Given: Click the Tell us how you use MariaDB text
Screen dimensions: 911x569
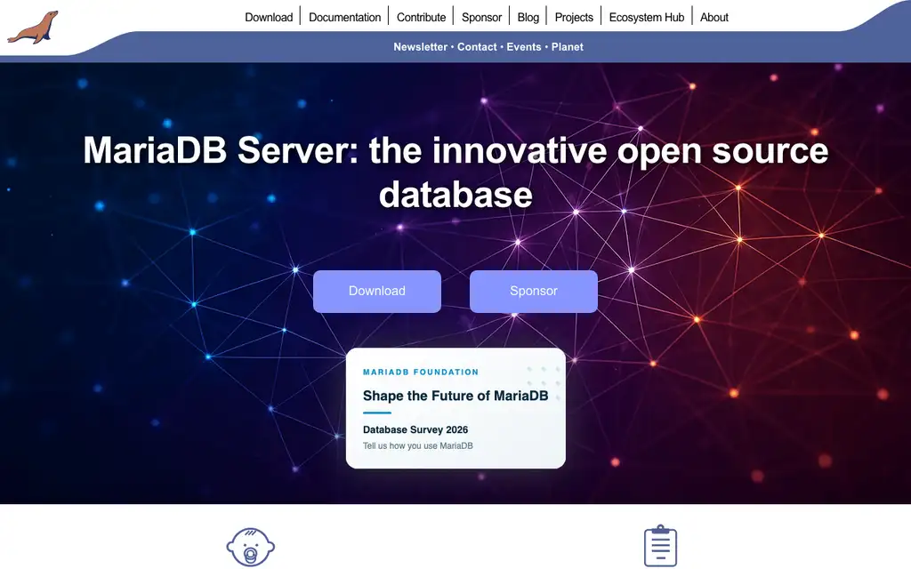Looking at the screenshot, I should pos(418,446).
